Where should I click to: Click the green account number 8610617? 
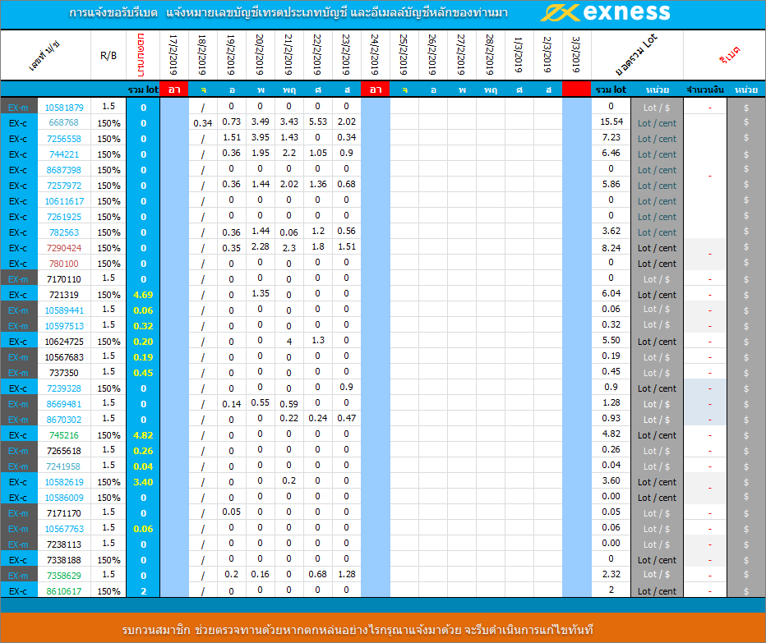64,591
